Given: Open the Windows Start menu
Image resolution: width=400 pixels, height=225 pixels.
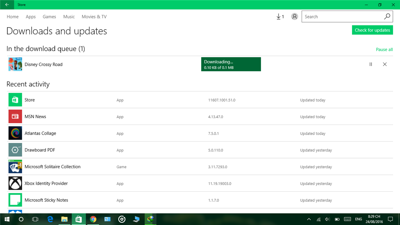Looking at the screenshot, I should tap(7, 219).
